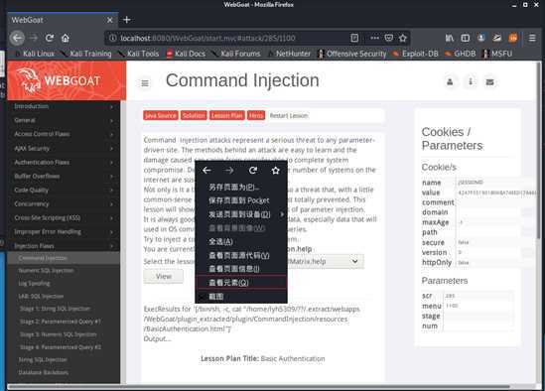Select 保存页面到 Pocket menu entry
This screenshot has height=391, width=545.
(241, 200)
